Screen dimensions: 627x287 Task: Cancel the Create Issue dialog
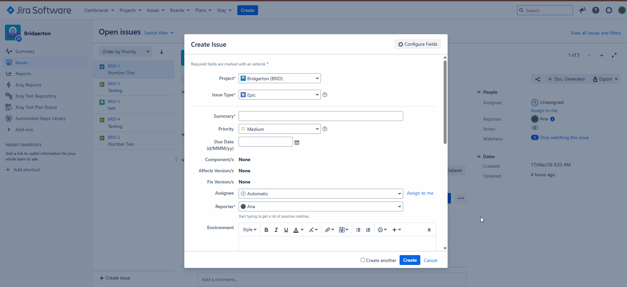click(x=431, y=260)
